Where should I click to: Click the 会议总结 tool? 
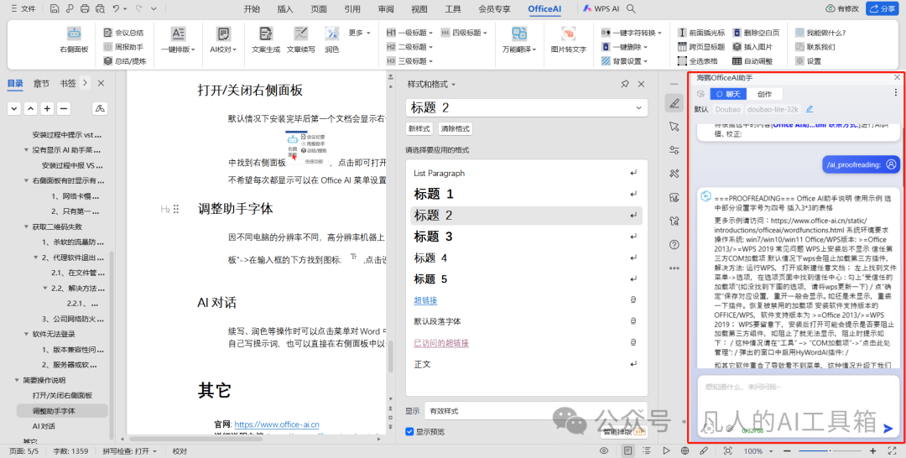click(x=123, y=33)
